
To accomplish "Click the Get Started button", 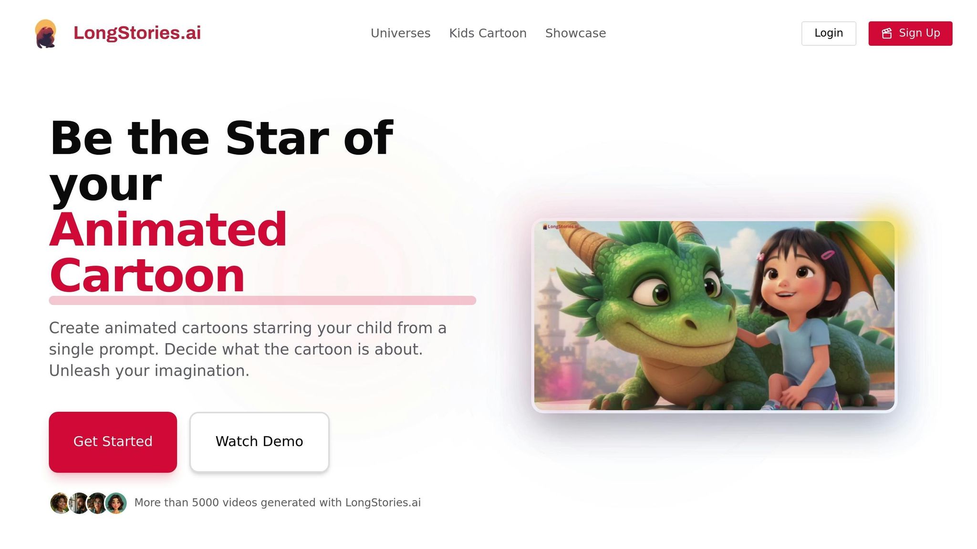I will coord(113,442).
